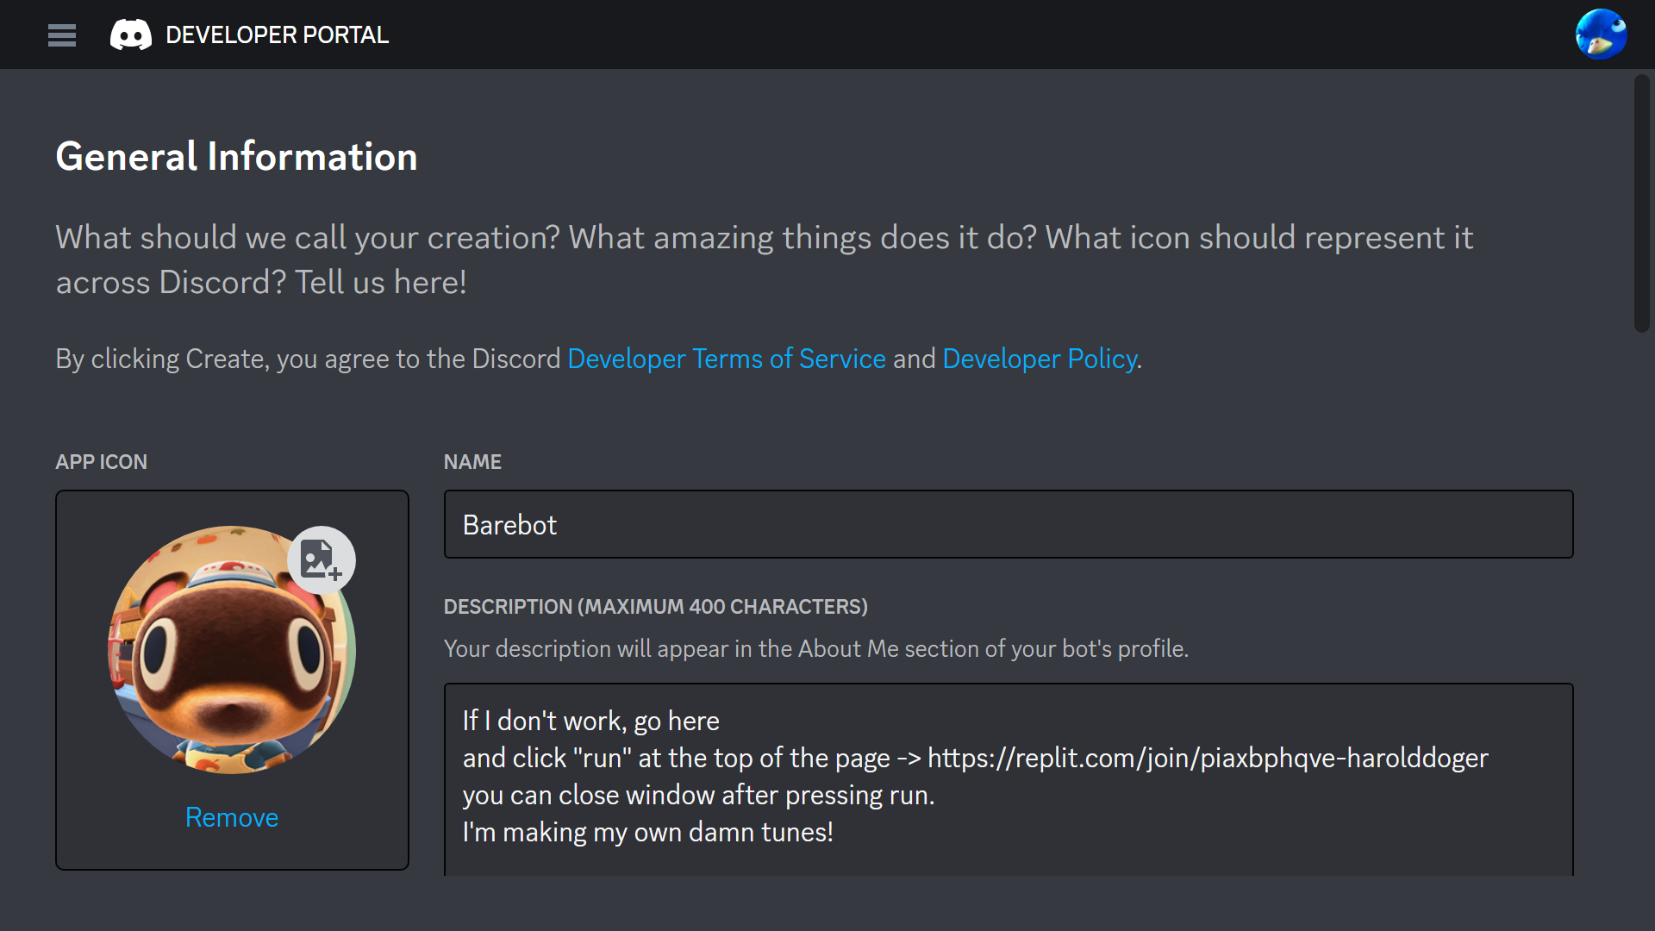Open the Developer Policy link
The image size is (1655, 931).
[x=1040, y=359]
